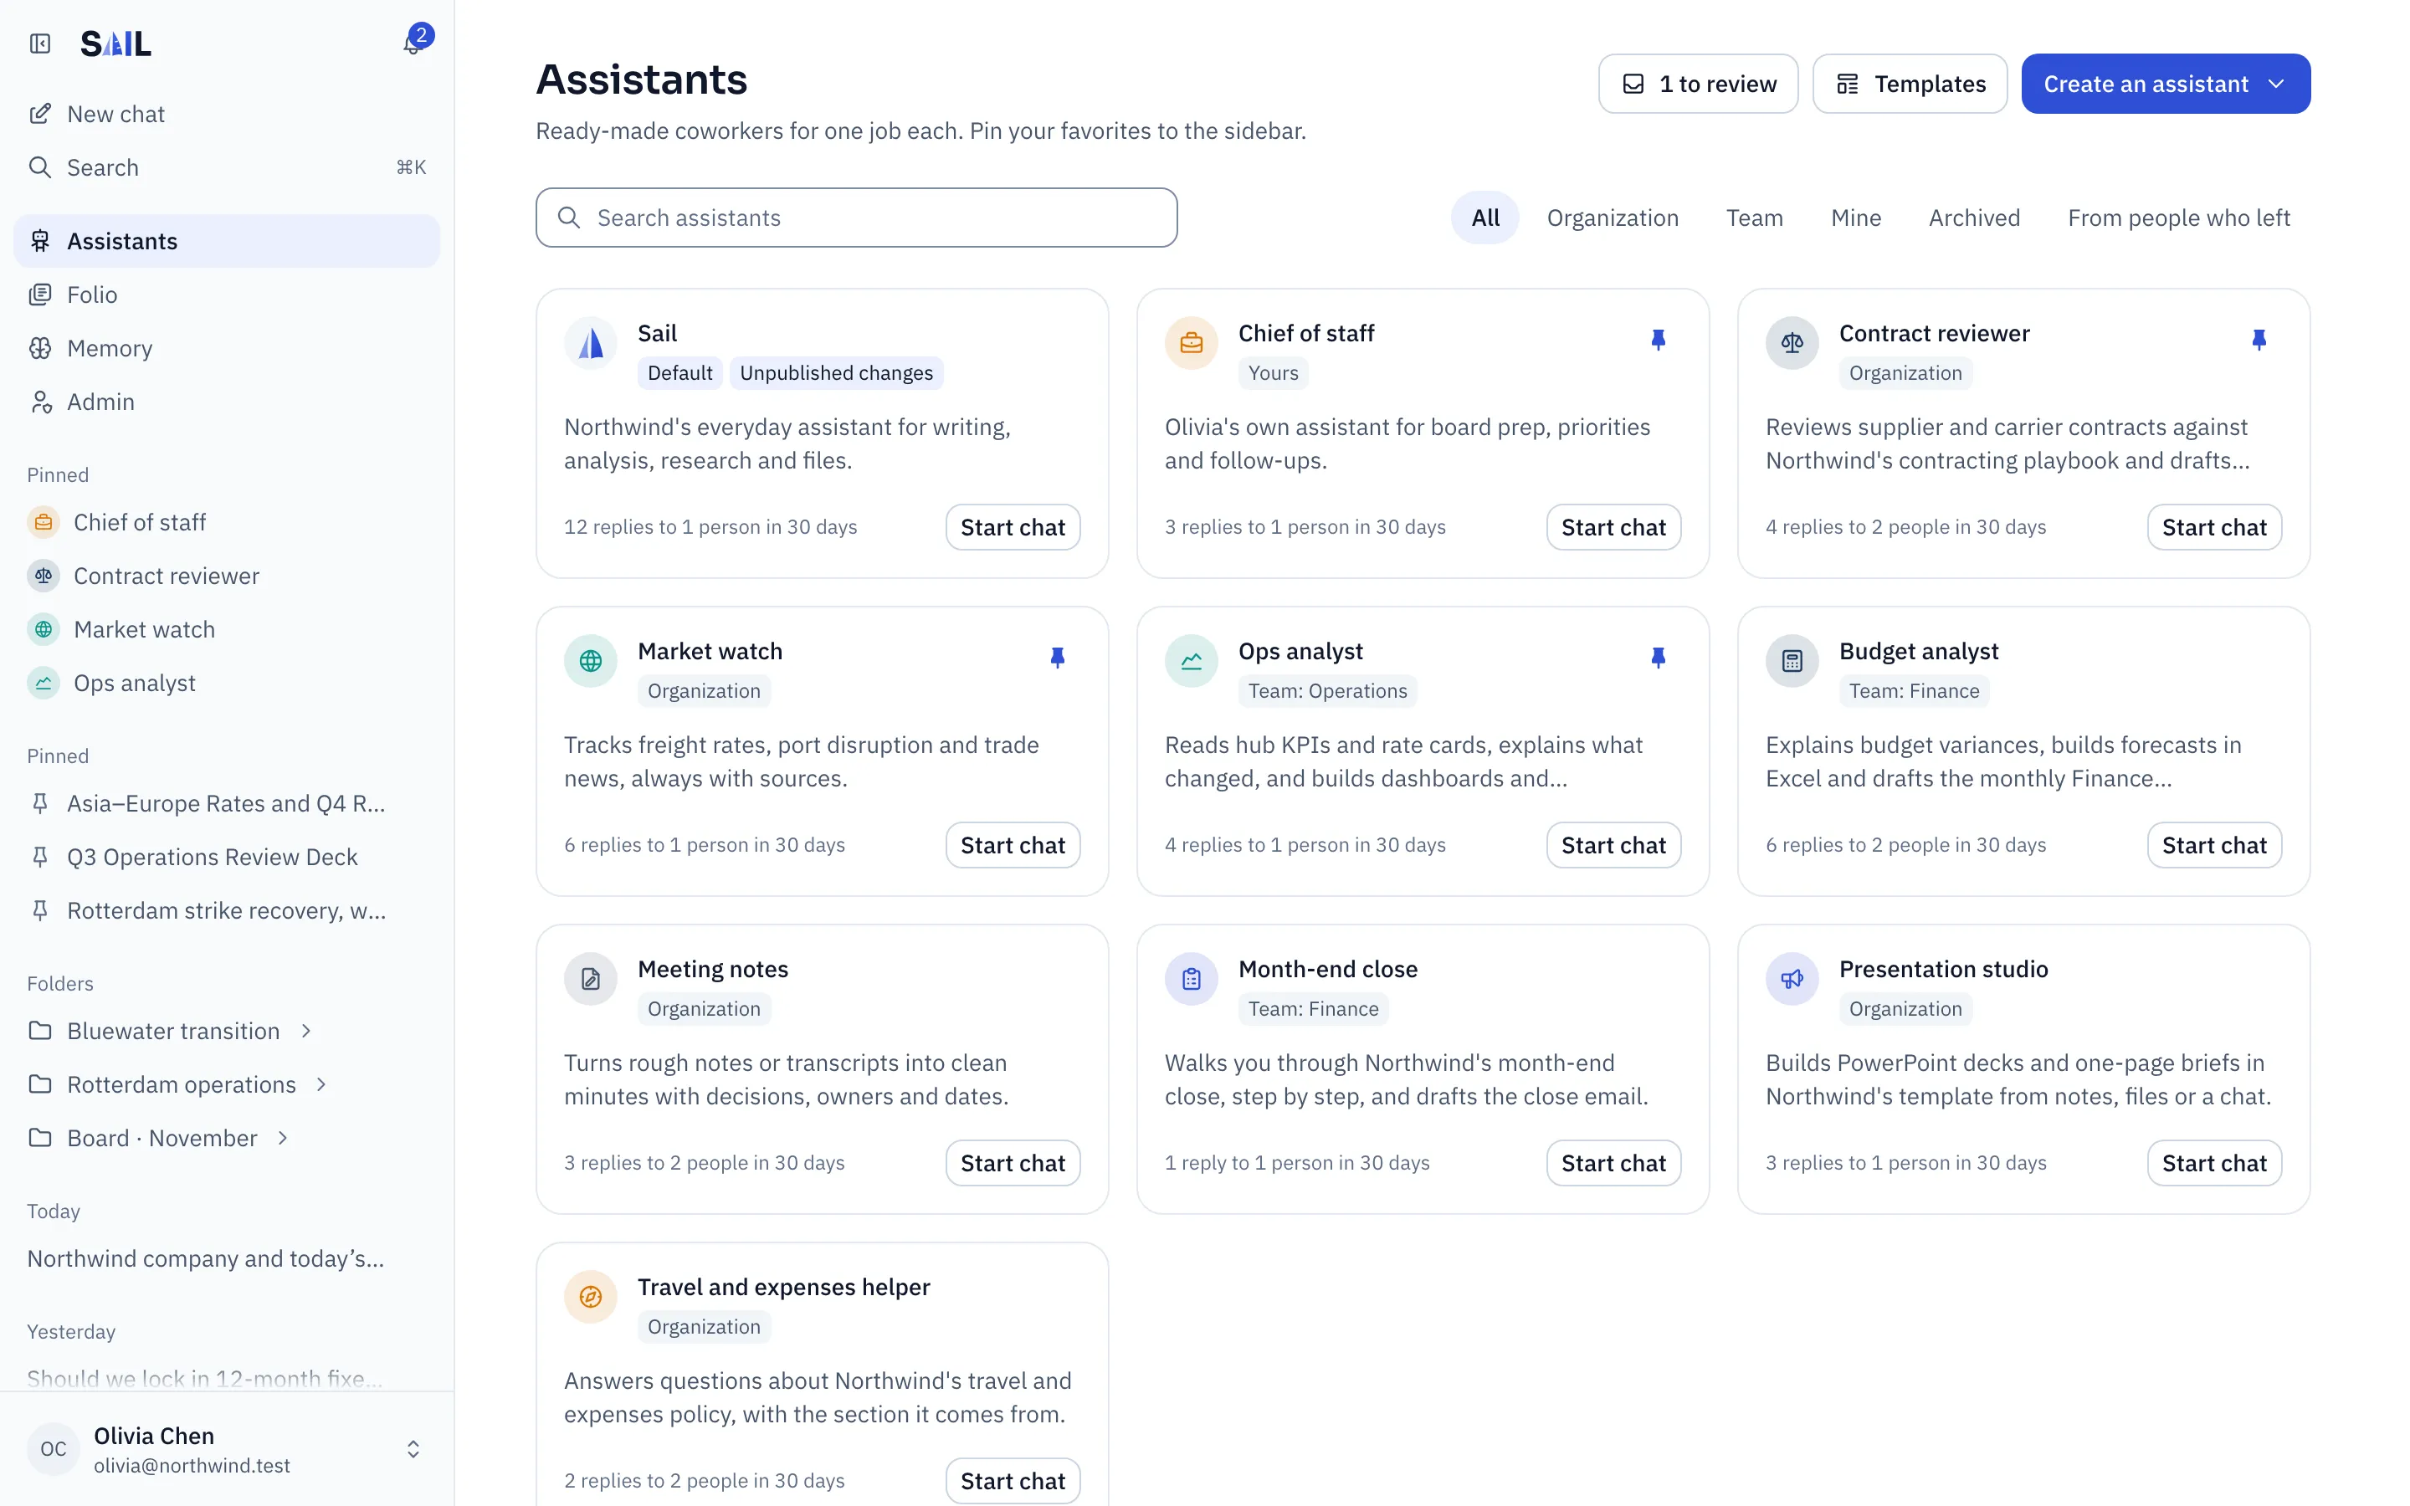Click the Search assistants field
This screenshot has height=1506, width=2410.
[856, 218]
